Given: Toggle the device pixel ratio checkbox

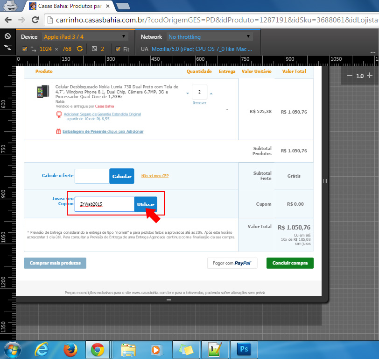Looking at the screenshot, I should pos(94,49).
